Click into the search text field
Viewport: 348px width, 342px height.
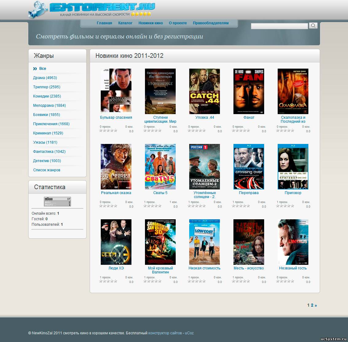(x=279, y=26)
